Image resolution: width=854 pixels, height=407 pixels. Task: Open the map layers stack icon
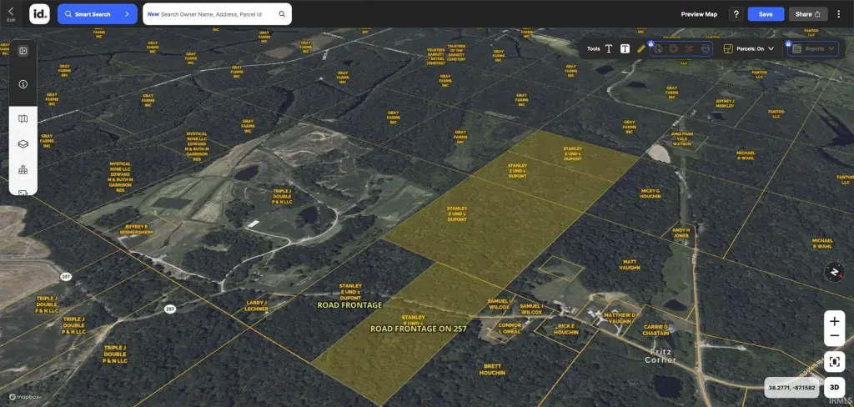tap(23, 144)
